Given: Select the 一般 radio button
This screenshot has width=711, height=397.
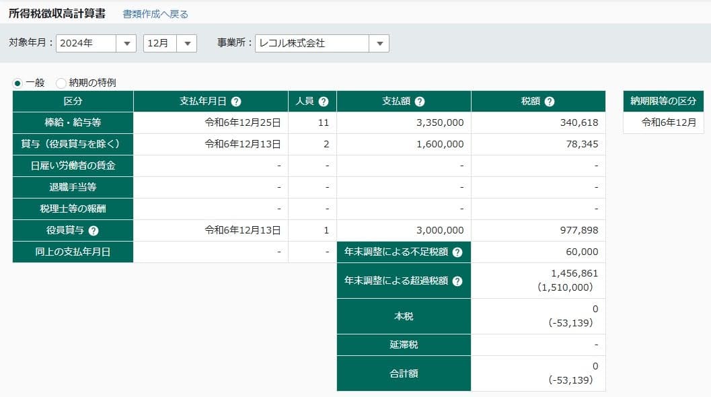Looking at the screenshot, I should [17, 83].
